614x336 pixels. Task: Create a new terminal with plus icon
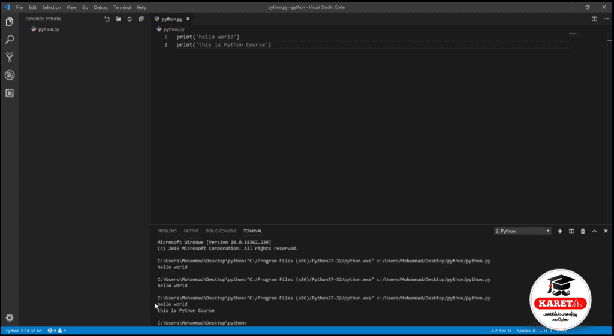point(560,231)
